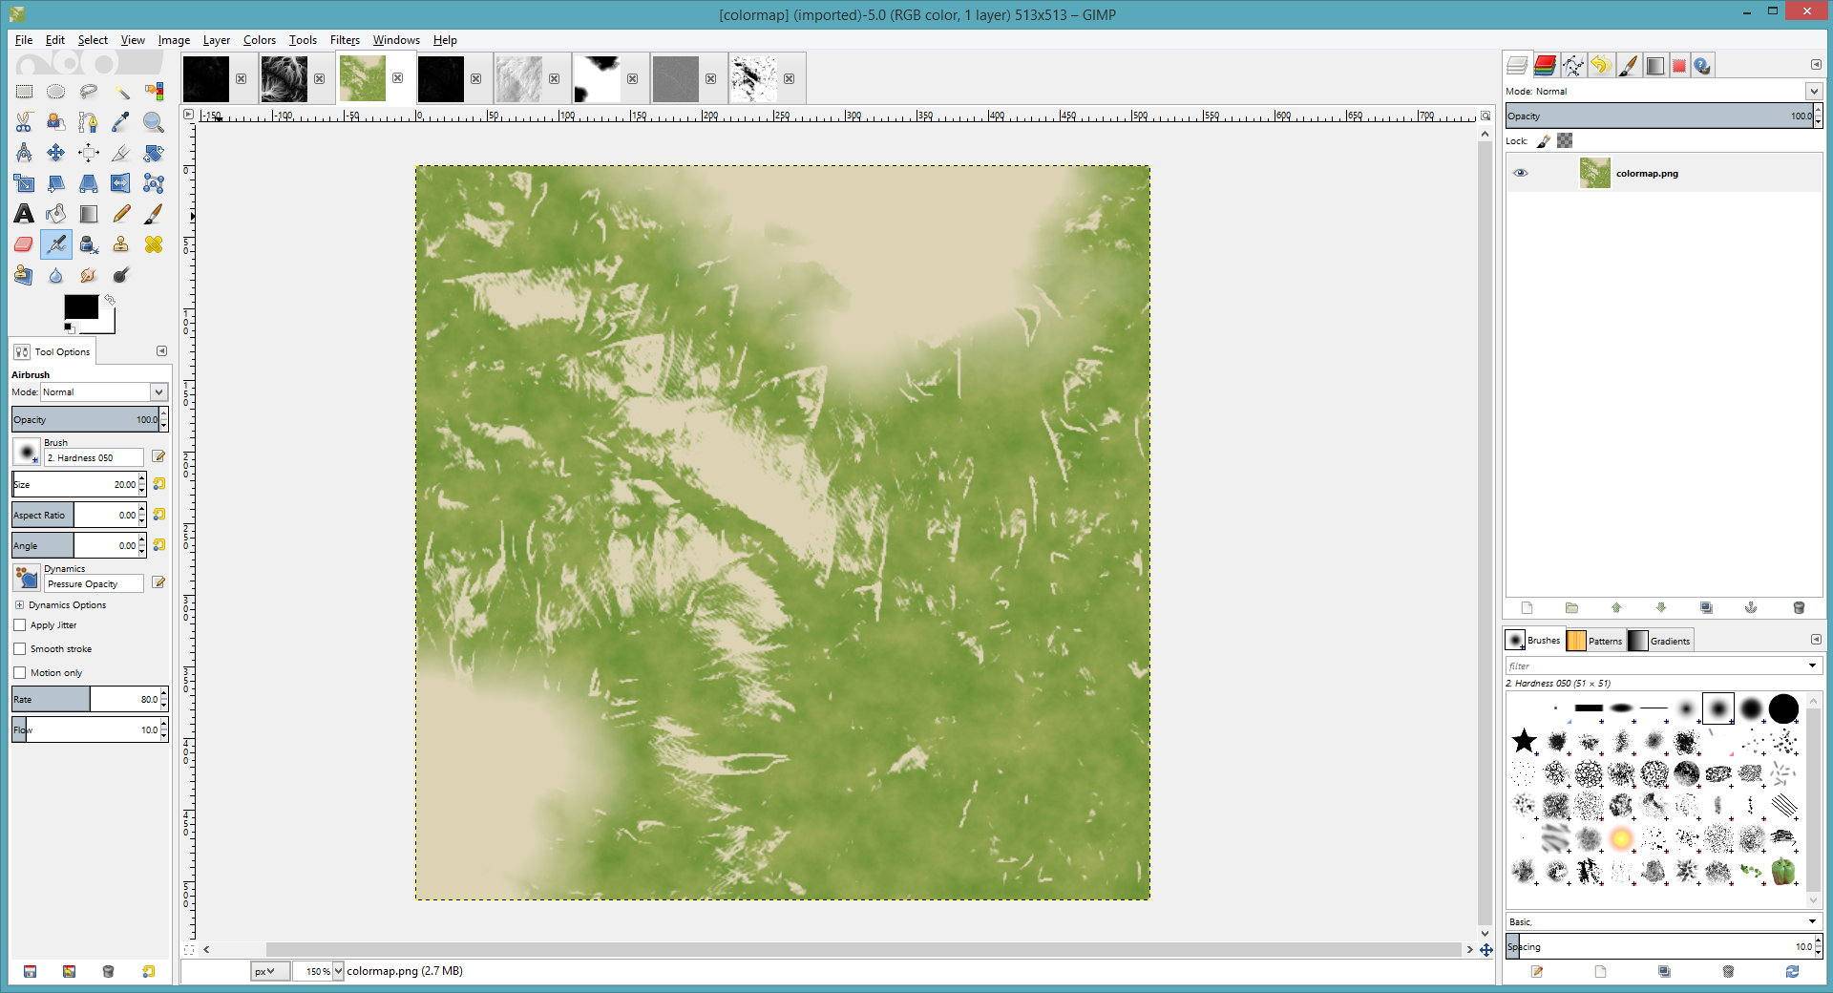Hide the colormap.png layer via eye icon
This screenshot has width=1833, height=993.
pyautogui.click(x=1521, y=173)
